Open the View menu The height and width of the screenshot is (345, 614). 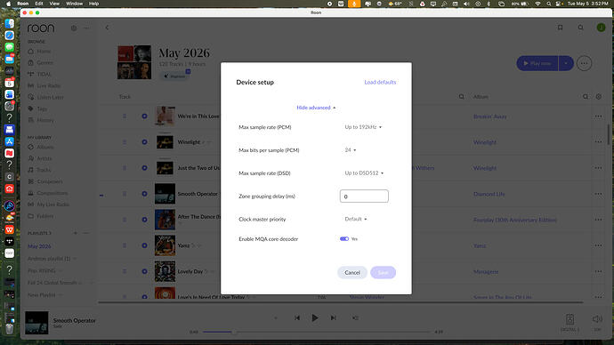coord(54,4)
